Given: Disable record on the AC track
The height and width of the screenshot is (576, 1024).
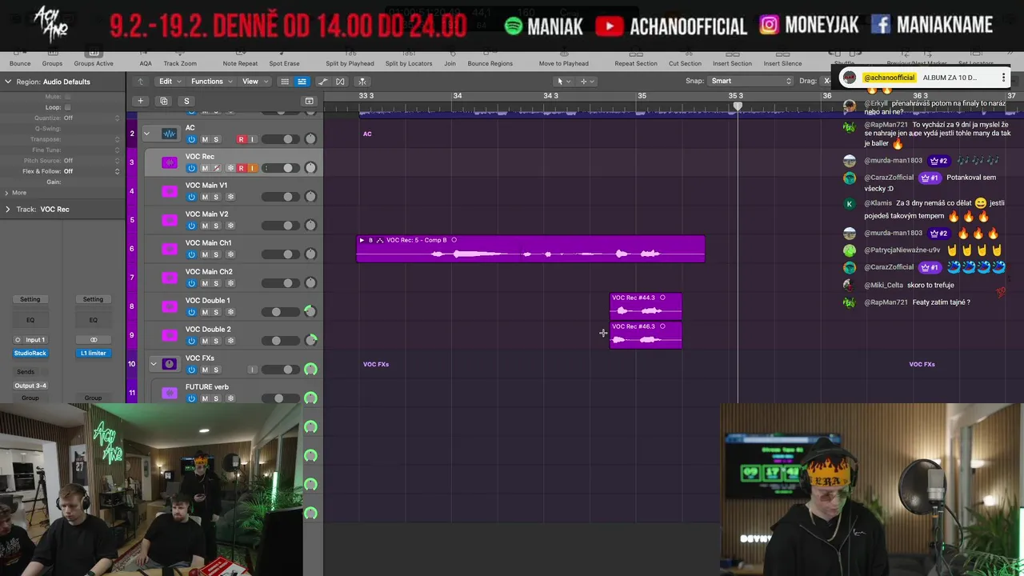Looking at the screenshot, I should 241,139.
